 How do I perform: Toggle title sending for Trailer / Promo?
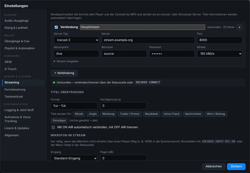130,114
